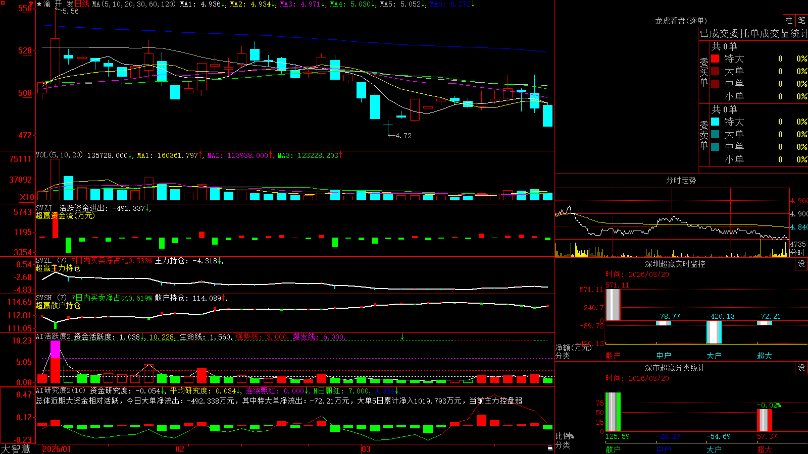The image size is (808, 454).
Task: Click the VOL(5,10,20) indicator label
Action: click(59, 155)
